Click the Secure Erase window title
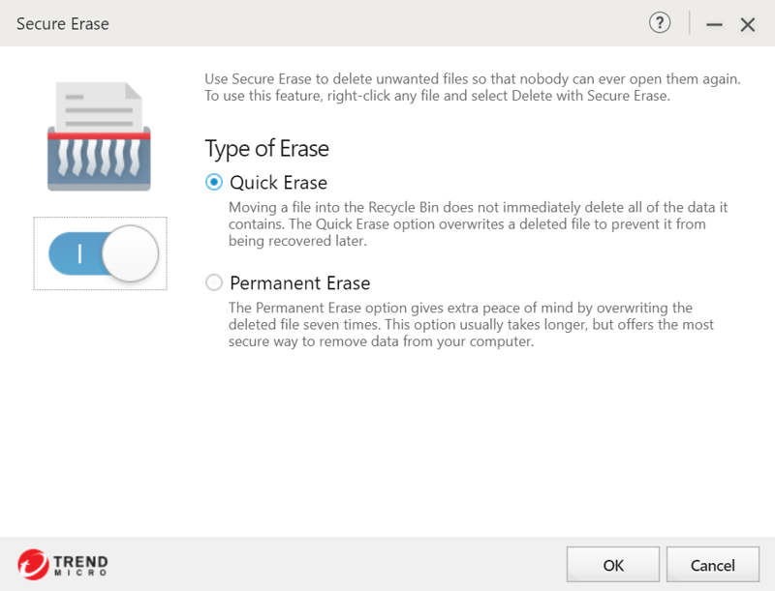The width and height of the screenshot is (775, 591). (x=63, y=23)
